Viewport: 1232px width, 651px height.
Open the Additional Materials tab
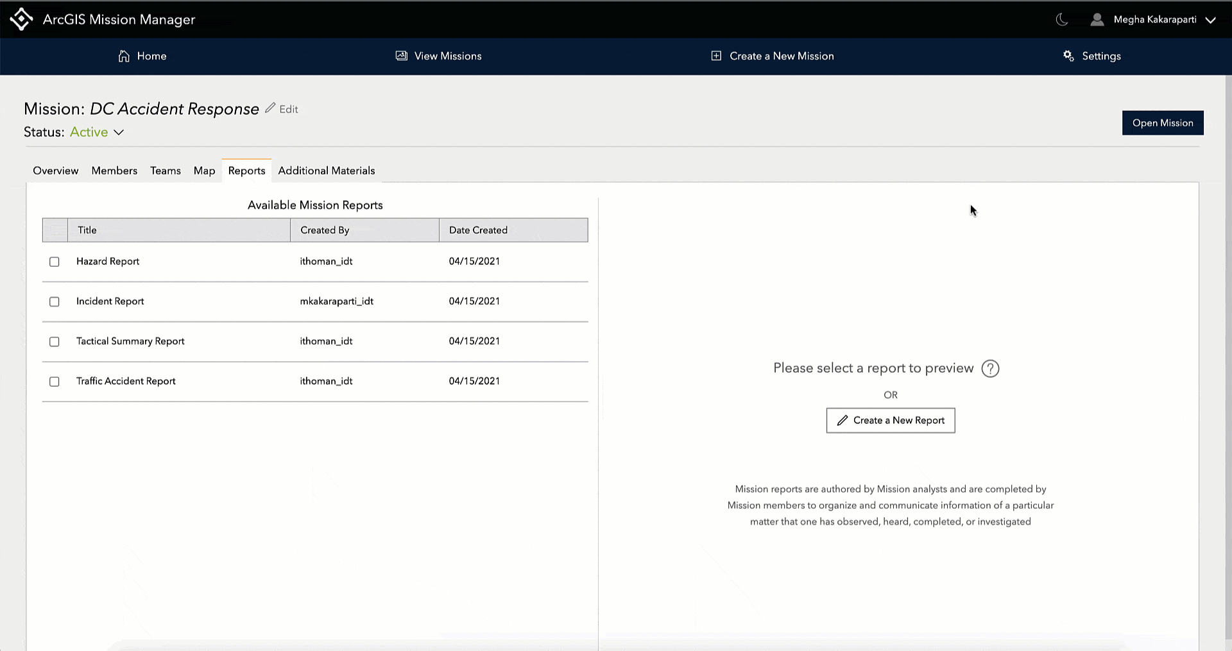tap(327, 171)
